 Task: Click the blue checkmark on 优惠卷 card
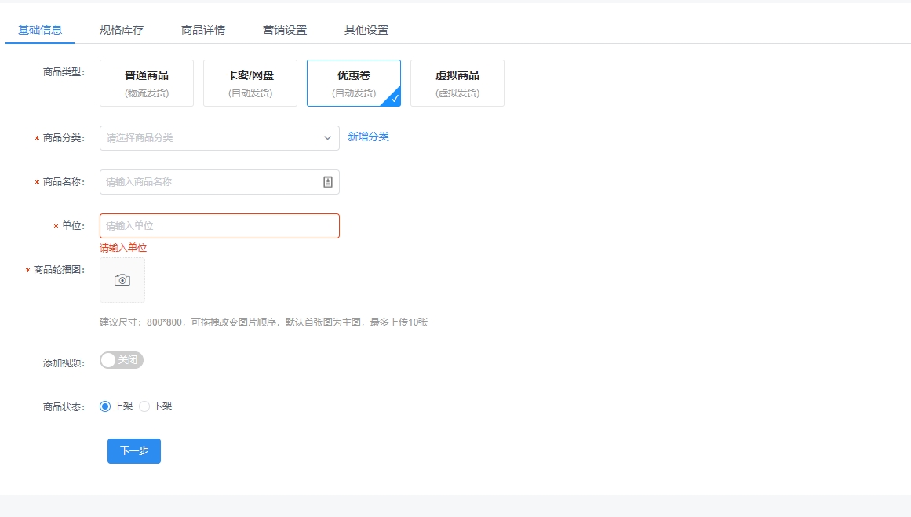pyautogui.click(x=395, y=99)
